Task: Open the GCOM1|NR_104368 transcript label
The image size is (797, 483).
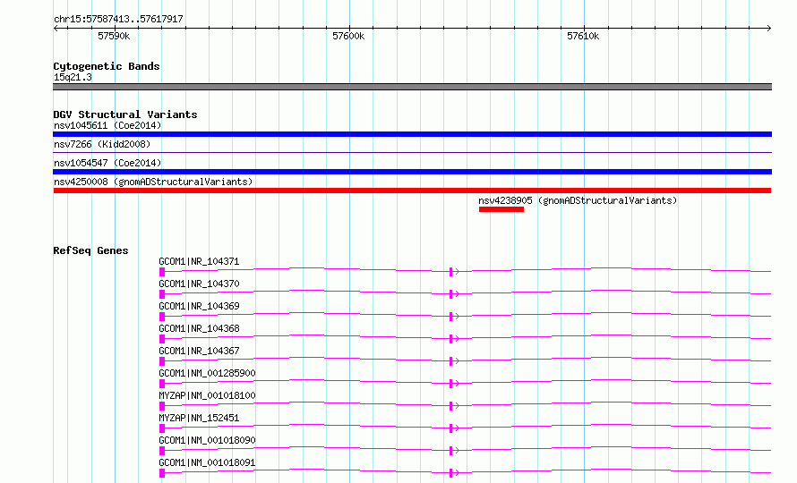Action: [199, 328]
